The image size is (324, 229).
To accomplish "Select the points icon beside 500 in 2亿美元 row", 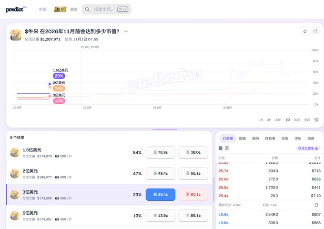I will click(x=57, y=178).
